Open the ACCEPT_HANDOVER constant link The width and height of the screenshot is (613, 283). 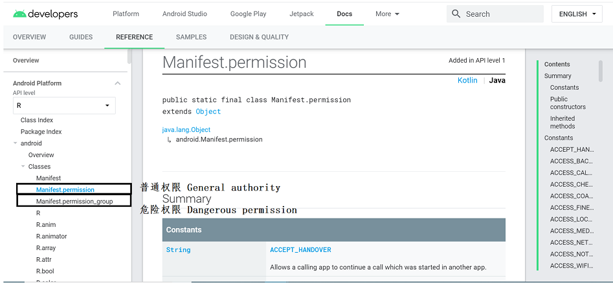300,250
